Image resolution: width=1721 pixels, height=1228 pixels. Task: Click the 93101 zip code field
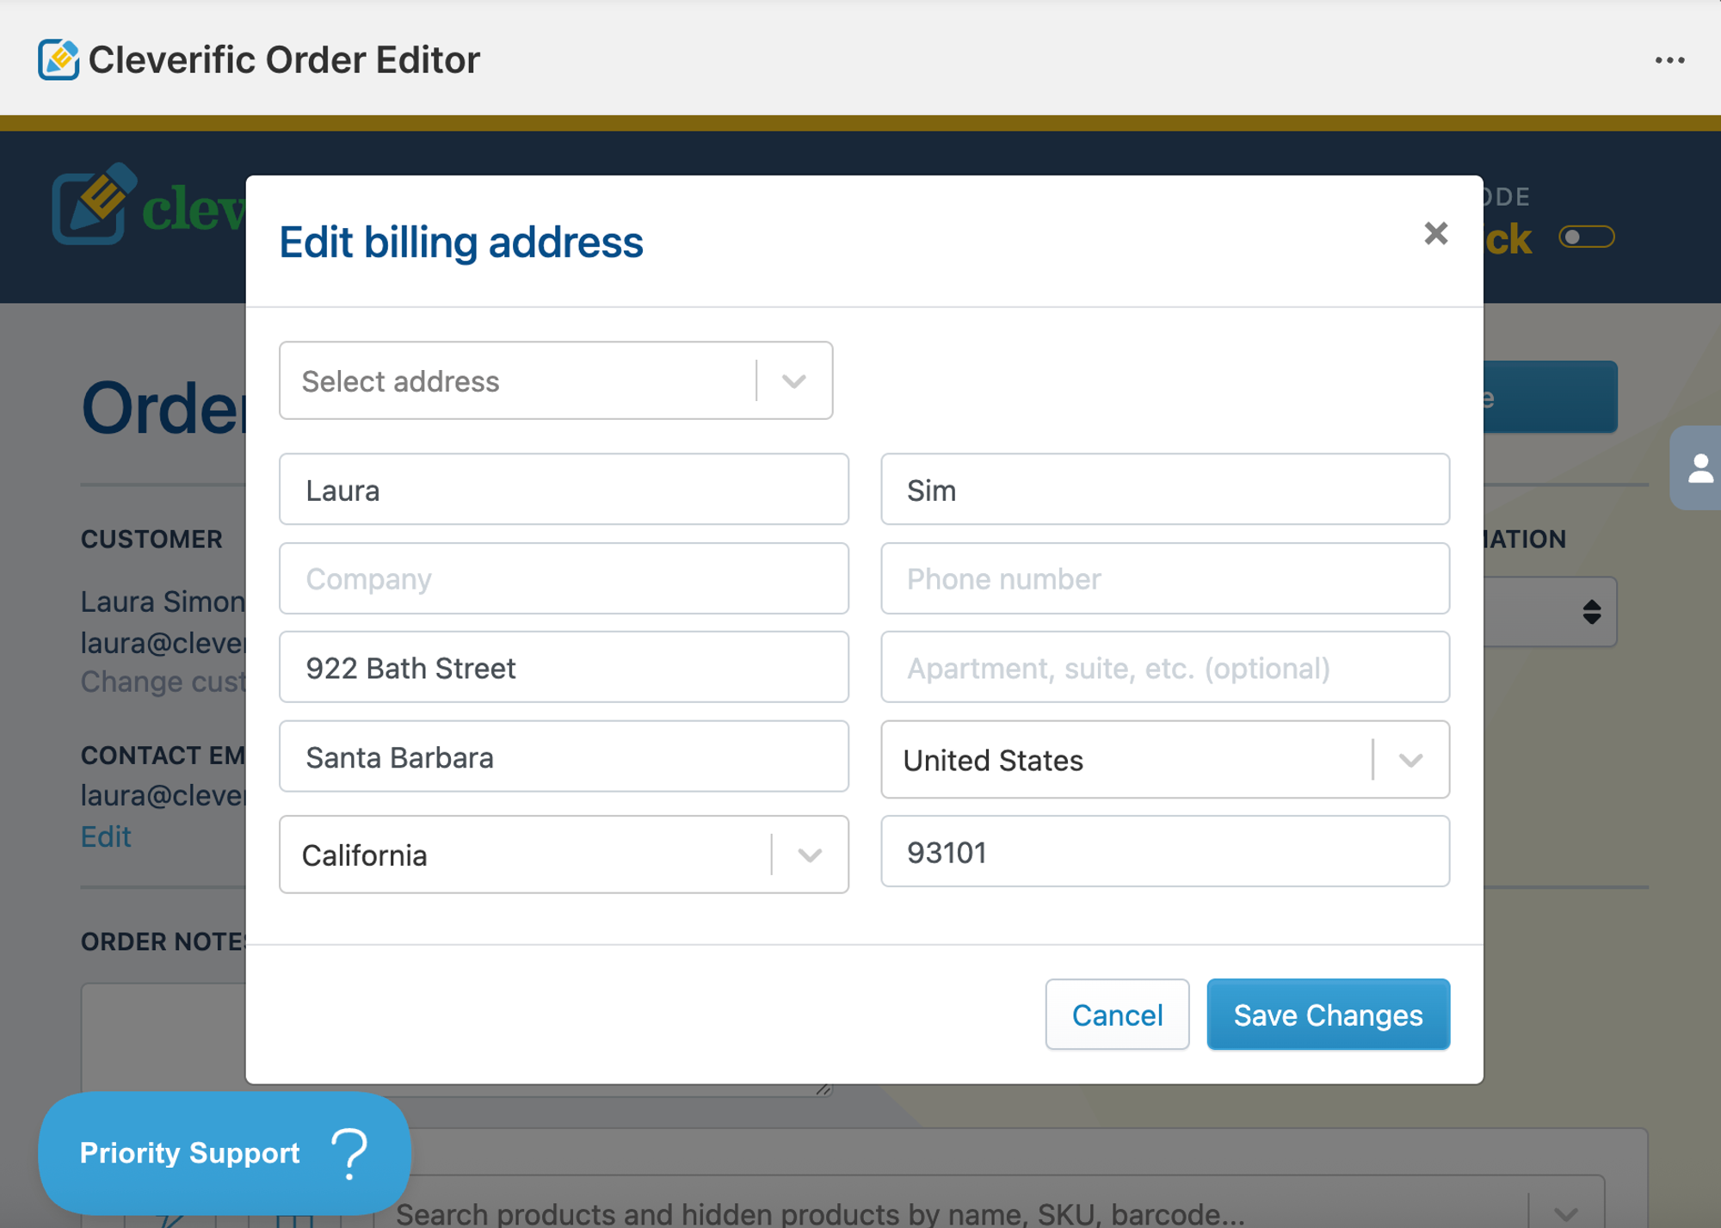coord(1164,852)
